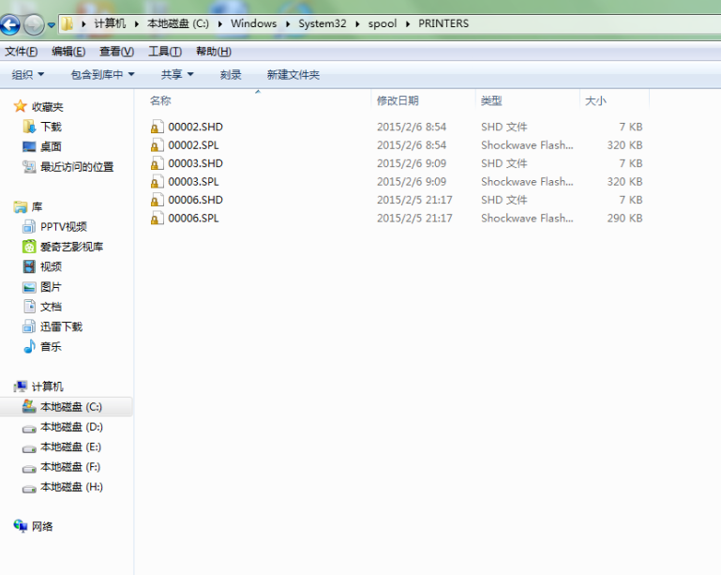Expand breadcrumb arrow after System32

357,24
